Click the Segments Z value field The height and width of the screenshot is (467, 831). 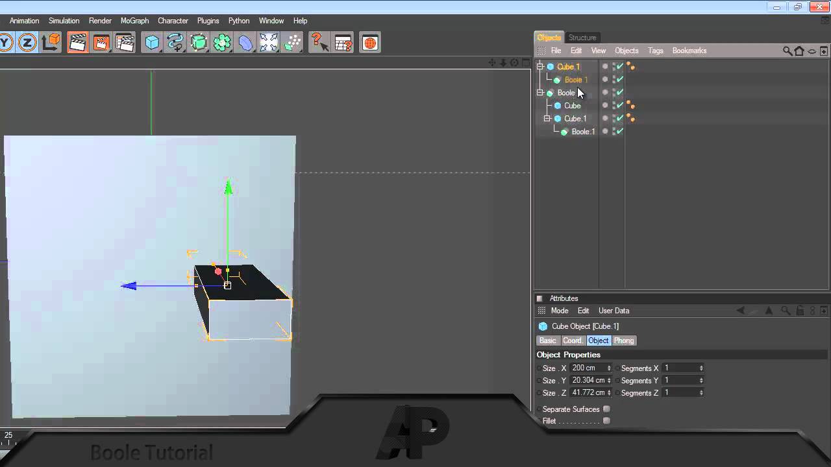680,392
